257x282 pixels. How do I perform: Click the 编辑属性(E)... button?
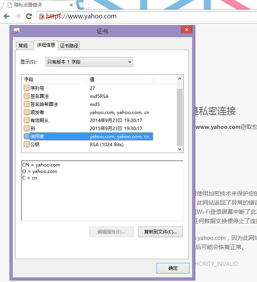111,232
